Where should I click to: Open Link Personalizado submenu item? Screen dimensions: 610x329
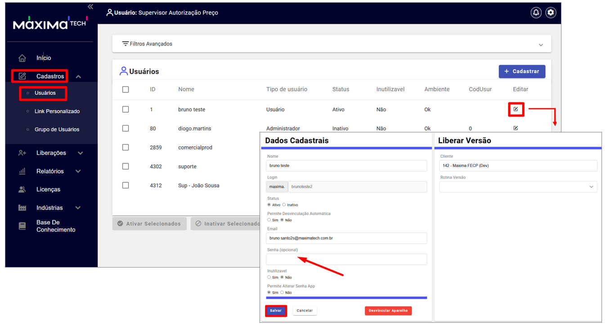[x=57, y=111]
